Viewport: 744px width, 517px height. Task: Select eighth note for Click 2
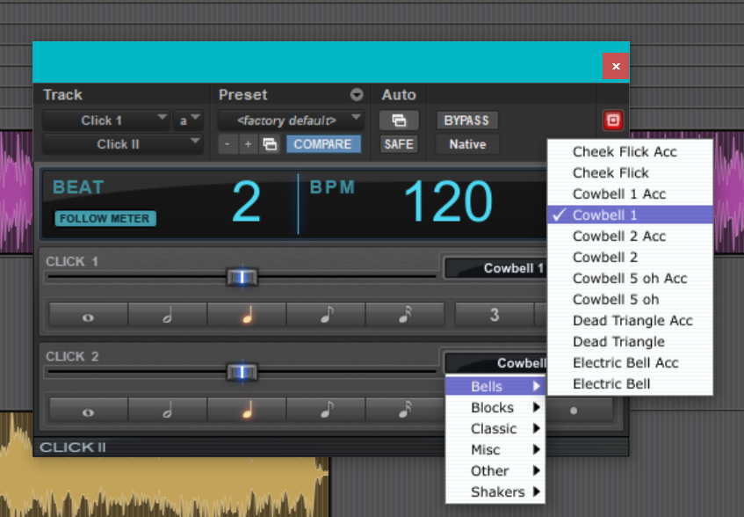click(326, 410)
